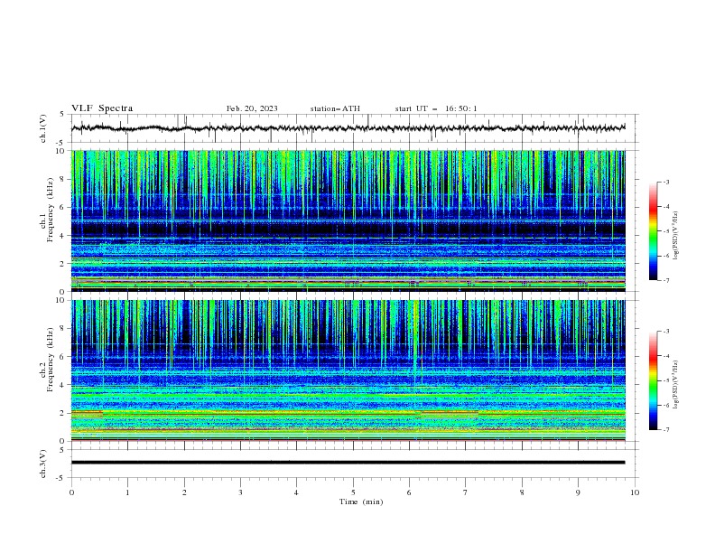715x553 pixels.
Task: Click inside the ch.1 spectrogram panel
Action: pyautogui.click(x=348, y=220)
